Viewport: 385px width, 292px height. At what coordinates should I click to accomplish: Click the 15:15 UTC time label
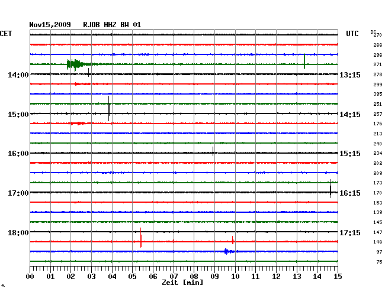(x=350, y=154)
